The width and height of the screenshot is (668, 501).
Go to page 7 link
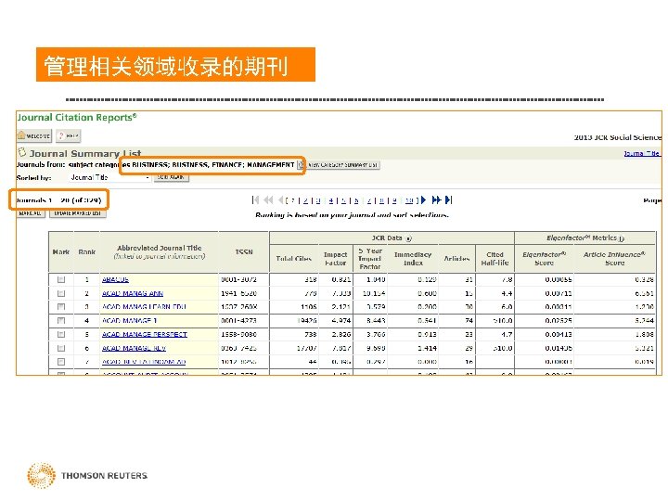tap(369, 200)
